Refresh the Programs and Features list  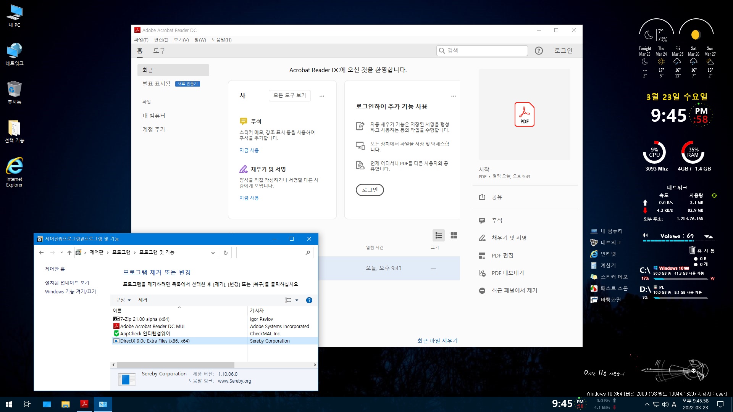point(226,253)
